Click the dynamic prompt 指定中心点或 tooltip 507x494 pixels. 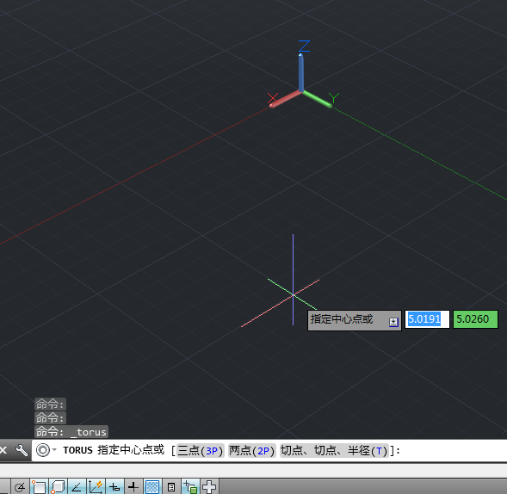pos(354,320)
